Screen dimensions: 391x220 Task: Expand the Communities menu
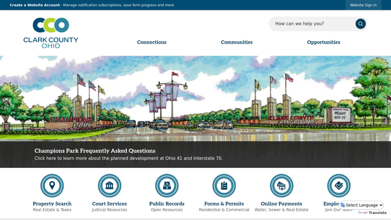click(x=236, y=42)
